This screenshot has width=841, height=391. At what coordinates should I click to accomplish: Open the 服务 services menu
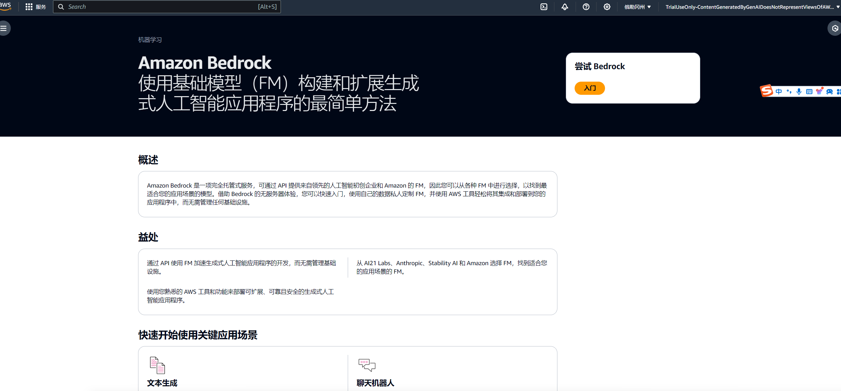(41, 7)
